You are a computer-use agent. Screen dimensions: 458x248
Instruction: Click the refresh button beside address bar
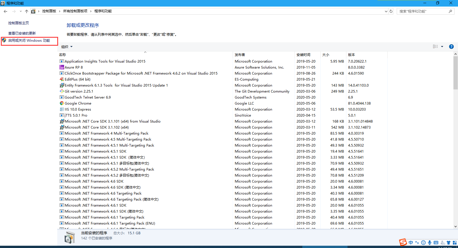pyautogui.click(x=391, y=11)
